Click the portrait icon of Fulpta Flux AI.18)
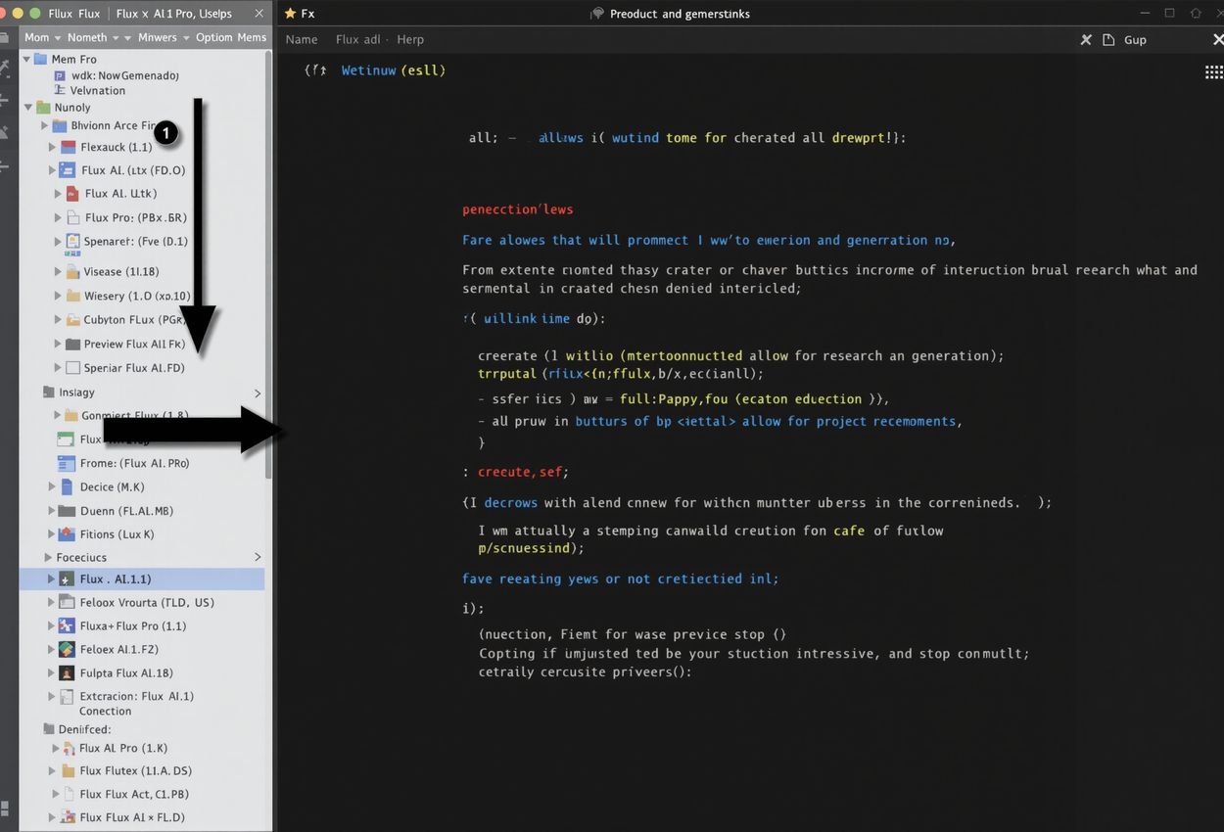Image resolution: width=1224 pixels, height=832 pixels. pyautogui.click(x=67, y=673)
